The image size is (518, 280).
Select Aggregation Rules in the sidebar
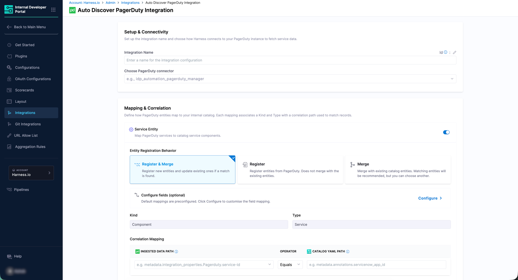coord(30,146)
